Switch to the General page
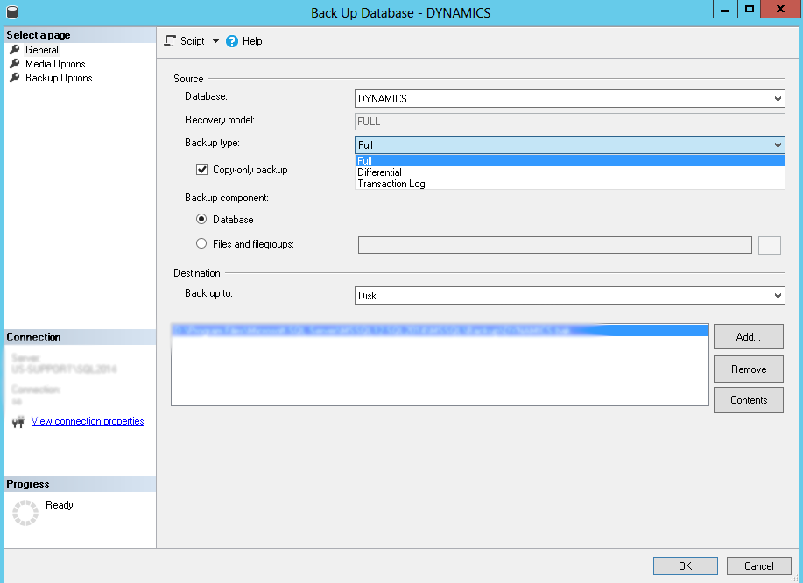 42,50
